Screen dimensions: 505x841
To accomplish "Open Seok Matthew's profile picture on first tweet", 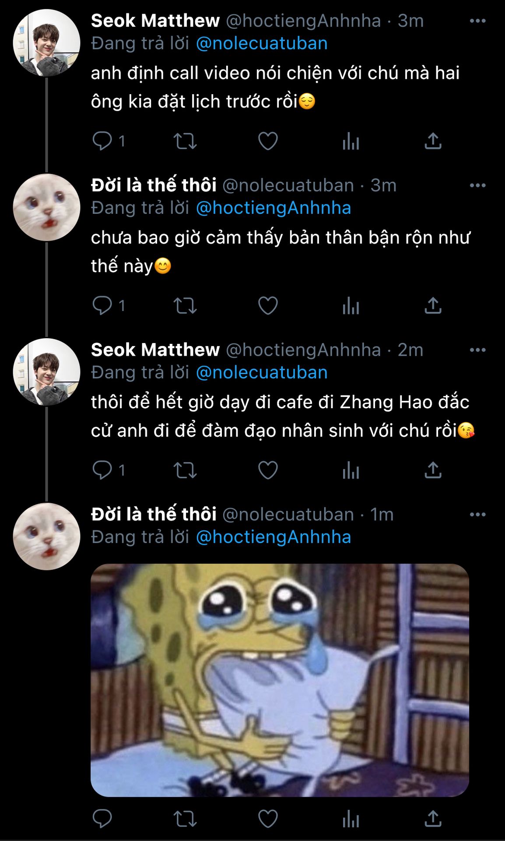I will point(47,43).
